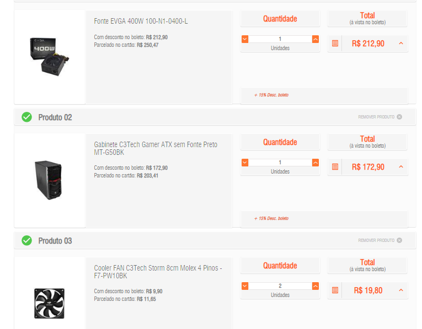Click the EVGA 400W power supply thumbnail
Image resolution: width=422 pixels, height=329 pixels.
click(x=50, y=57)
